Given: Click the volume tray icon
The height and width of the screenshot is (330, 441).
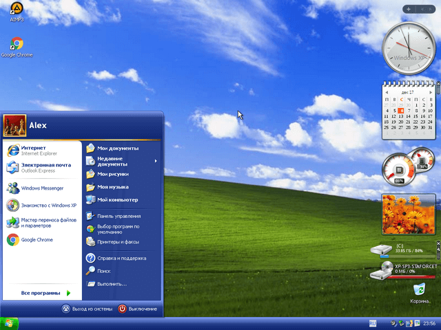Looking at the screenshot, I should click(x=393, y=324).
